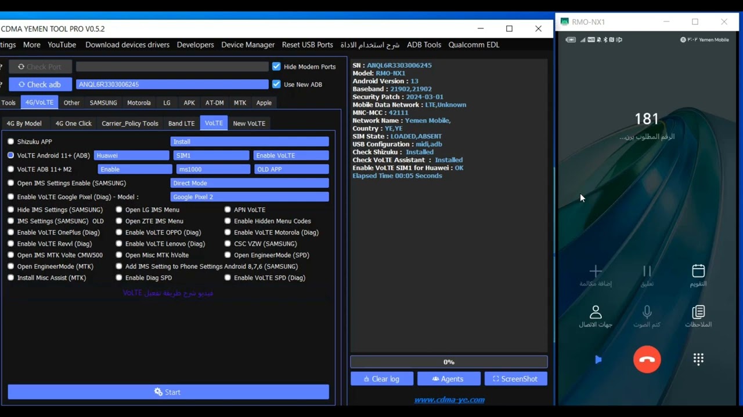Viewport: 743px width, 417px height.
Task: Open the dialpad icon on the call screen
Action: coord(698,359)
